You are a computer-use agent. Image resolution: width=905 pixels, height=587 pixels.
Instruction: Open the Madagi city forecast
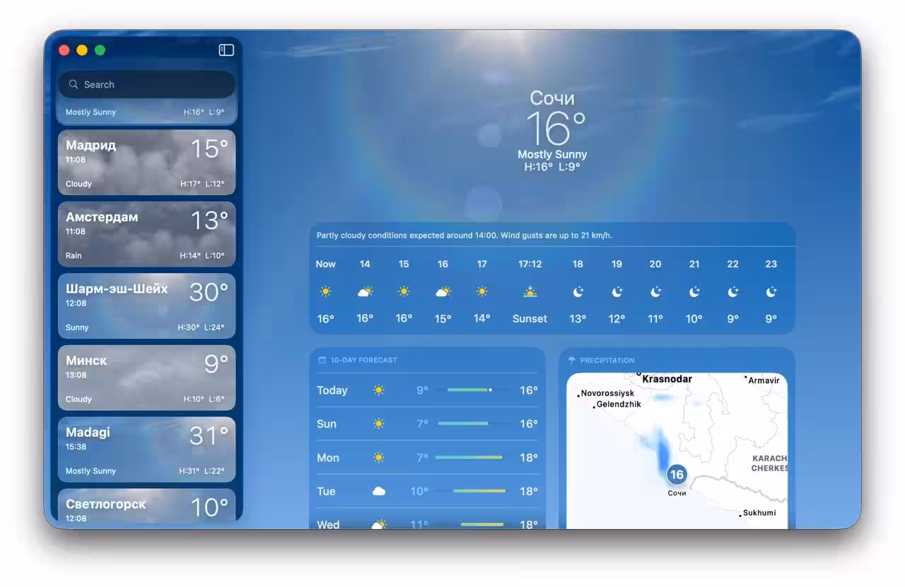pos(146,449)
